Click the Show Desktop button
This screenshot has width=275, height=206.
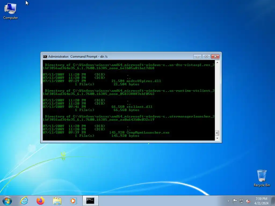[x=273, y=201]
